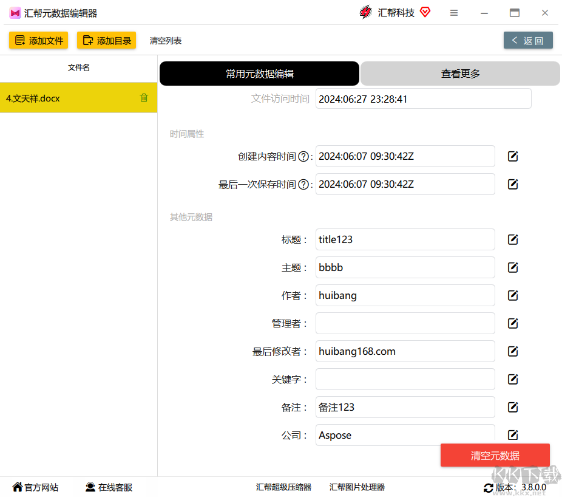The height and width of the screenshot is (497, 562).
Task: Click the 返回 back button
Action: coord(528,40)
